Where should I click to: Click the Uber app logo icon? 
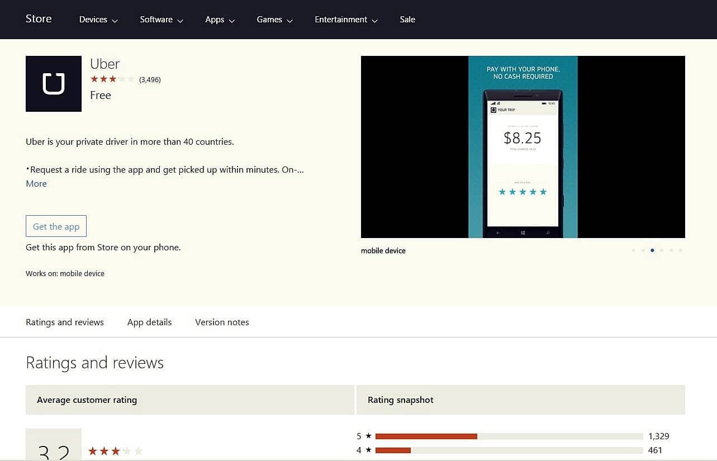54,84
